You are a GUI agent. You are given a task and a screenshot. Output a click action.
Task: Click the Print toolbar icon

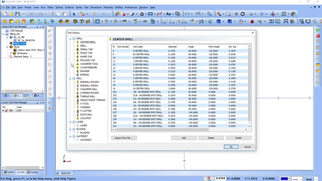[x=24, y=14]
